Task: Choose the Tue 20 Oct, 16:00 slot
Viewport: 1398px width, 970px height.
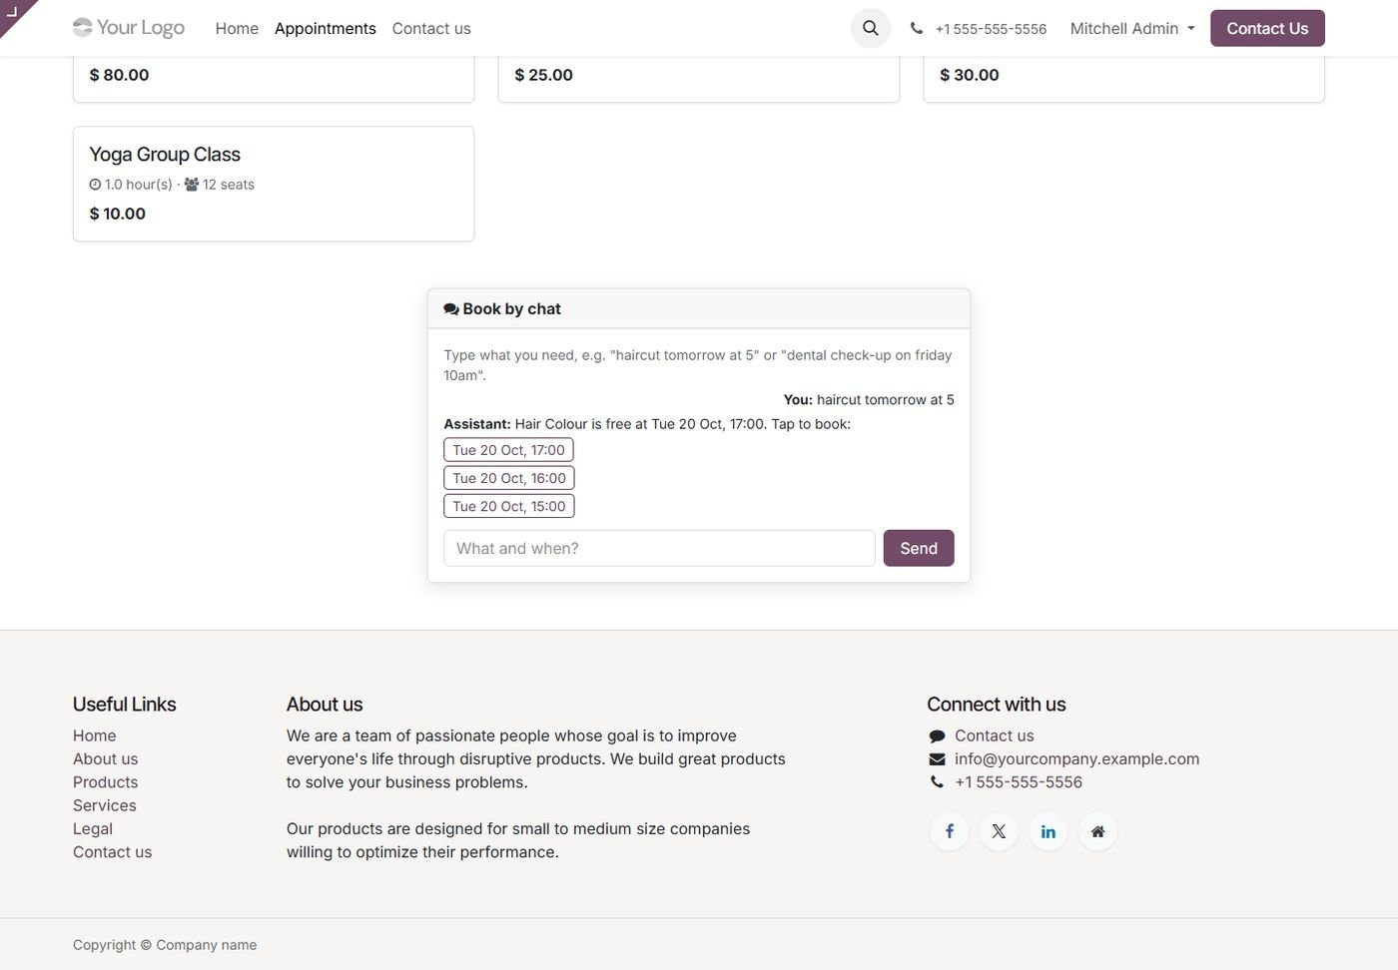Action: 509,478
